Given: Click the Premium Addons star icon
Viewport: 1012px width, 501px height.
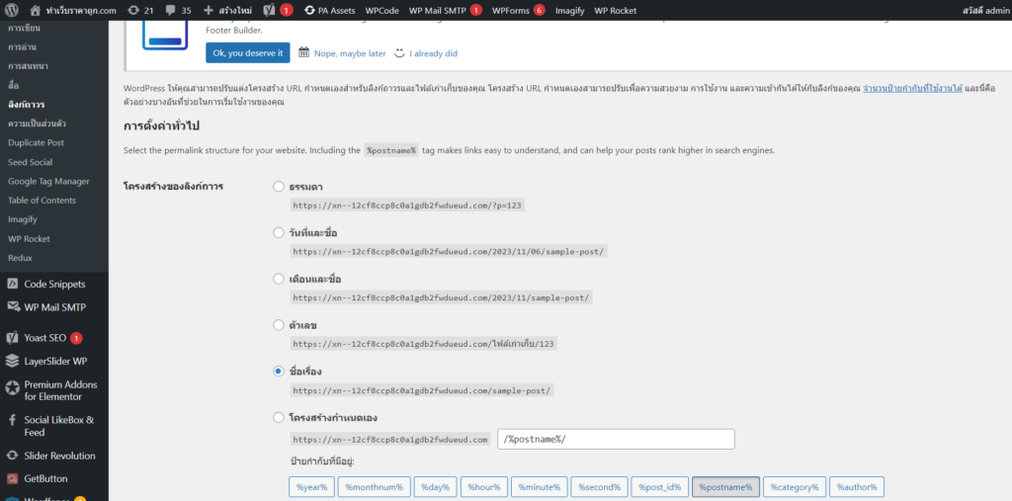Looking at the screenshot, I should (12, 388).
